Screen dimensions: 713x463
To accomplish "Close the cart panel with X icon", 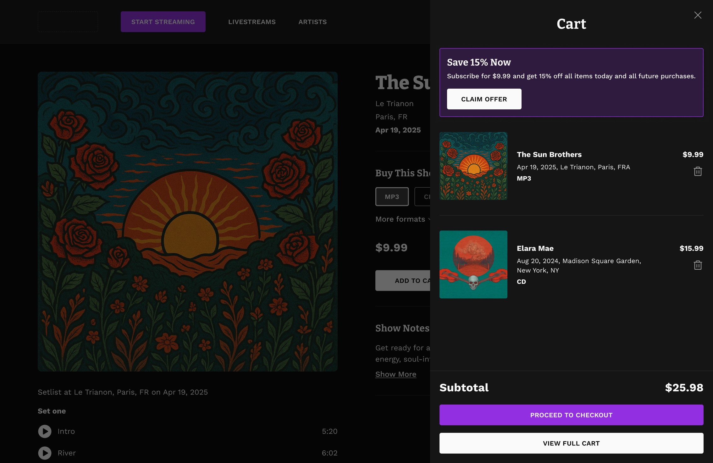I will pos(698,15).
